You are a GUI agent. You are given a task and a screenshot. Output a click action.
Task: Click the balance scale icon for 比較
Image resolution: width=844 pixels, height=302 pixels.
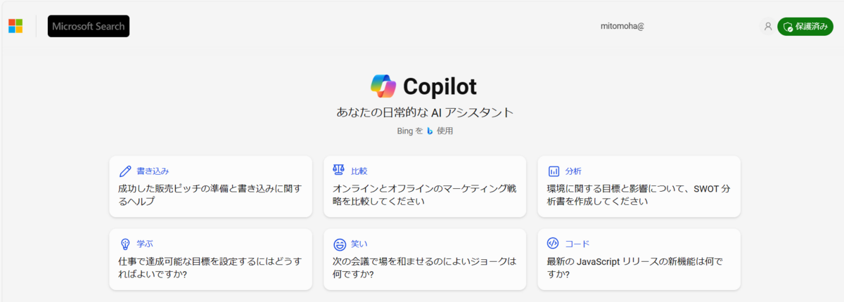click(339, 171)
